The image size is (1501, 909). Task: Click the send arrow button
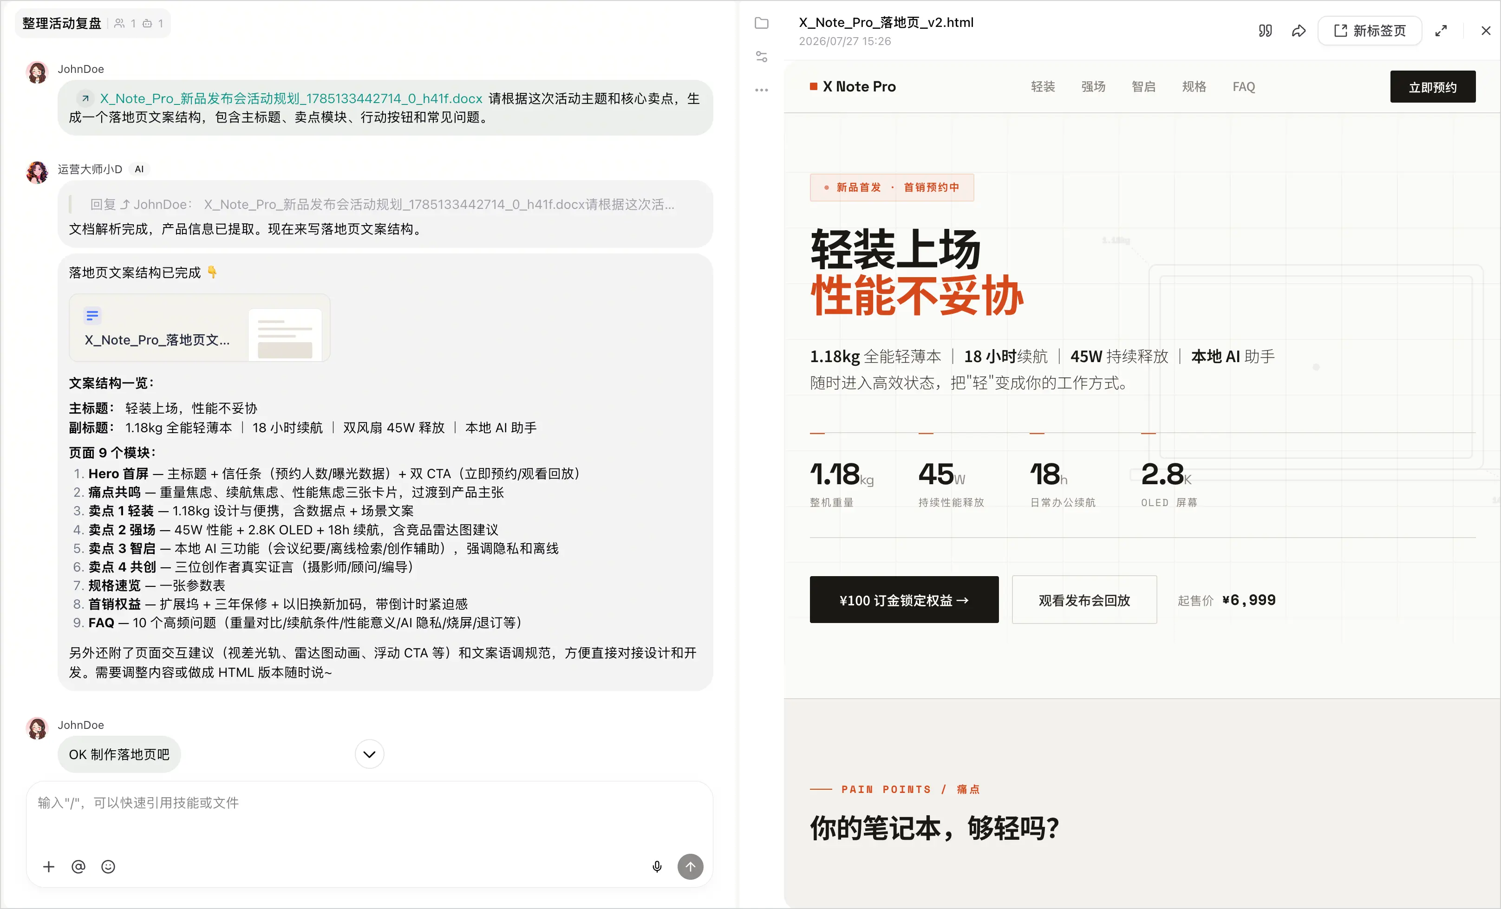[690, 866]
